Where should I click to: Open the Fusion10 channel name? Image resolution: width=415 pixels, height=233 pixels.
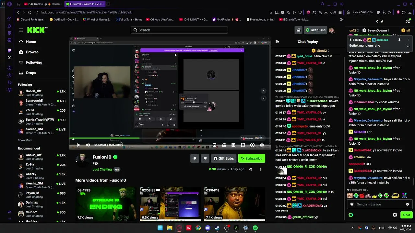point(102,157)
